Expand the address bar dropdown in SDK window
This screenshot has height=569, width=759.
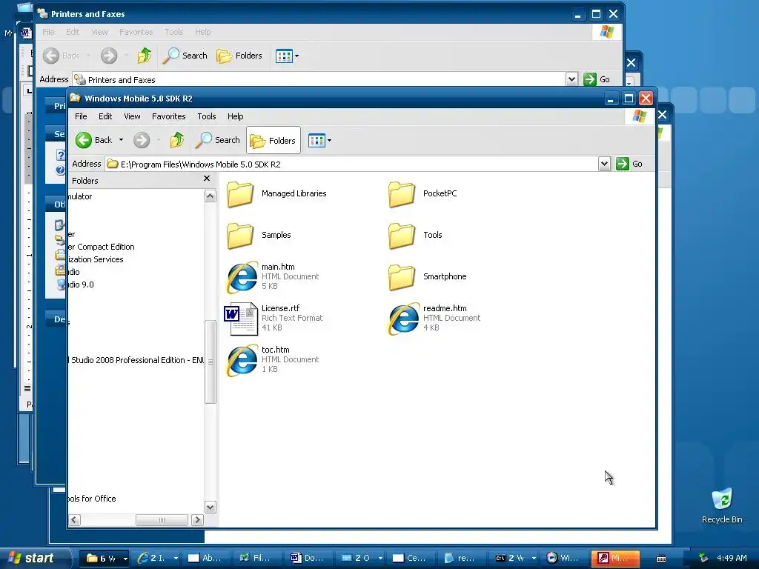pyautogui.click(x=604, y=164)
